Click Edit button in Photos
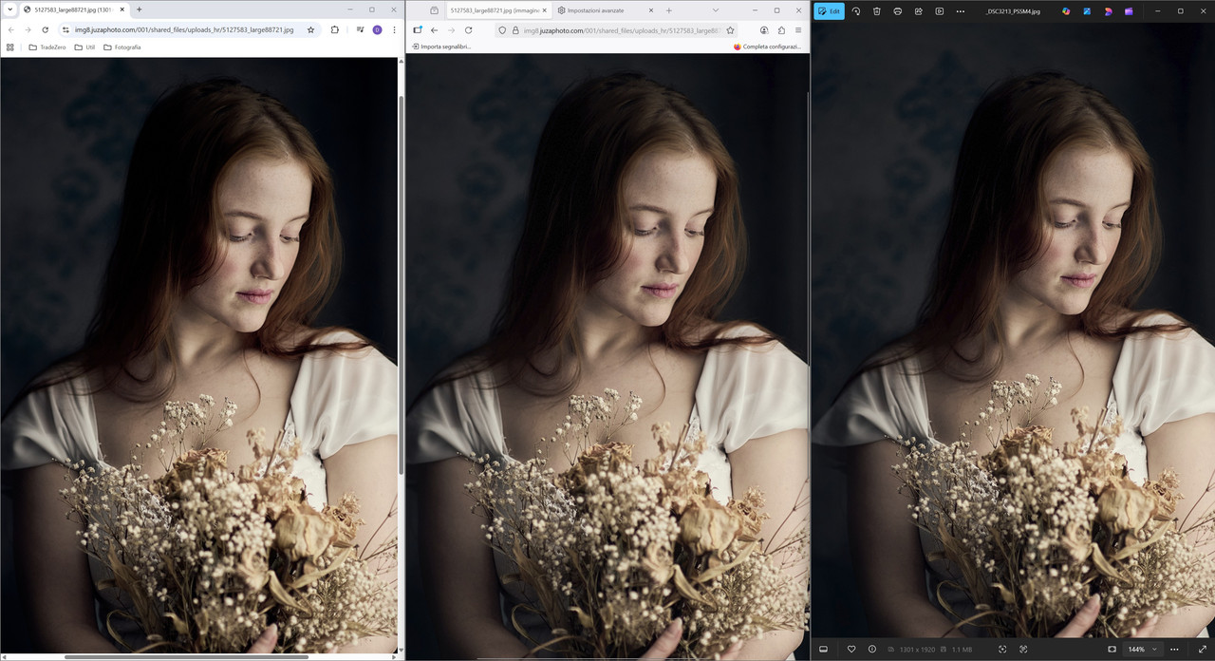This screenshot has height=661, width=1215. pos(829,11)
